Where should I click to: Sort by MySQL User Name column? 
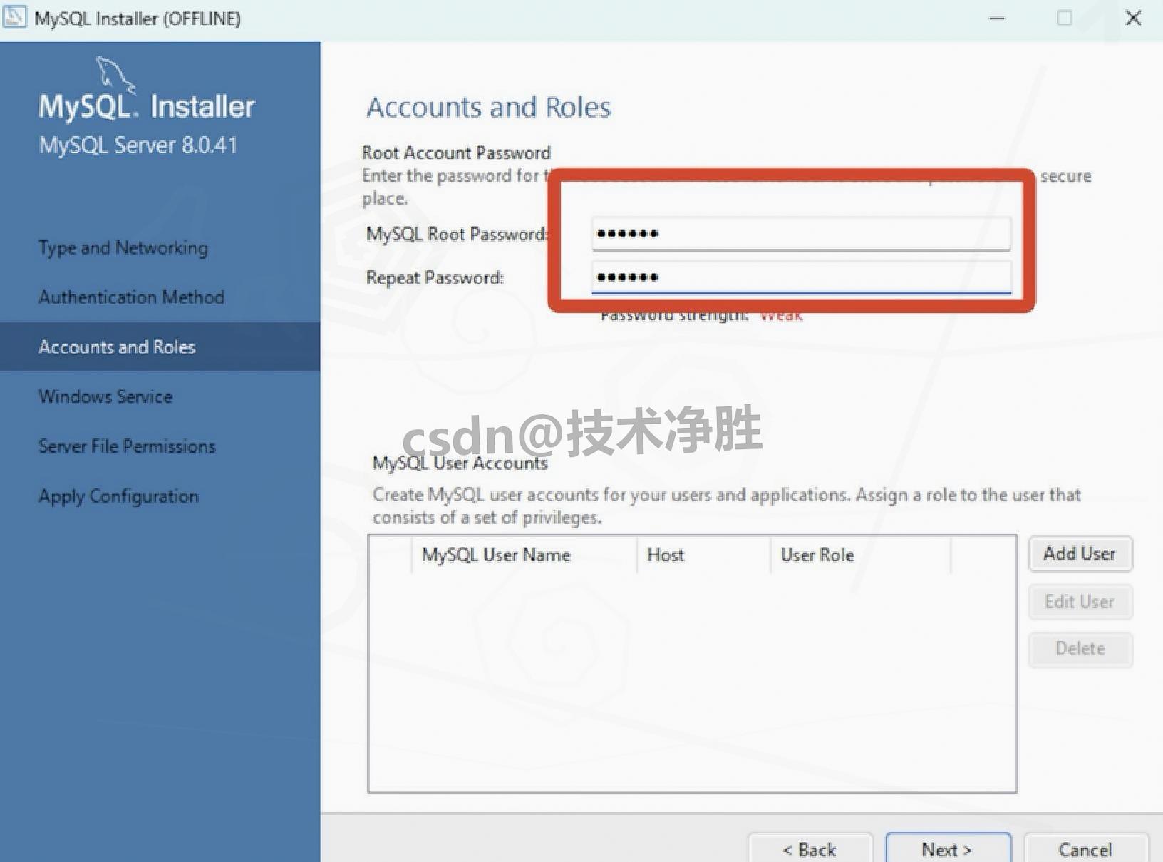pyautogui.click(x=524, y=555)
